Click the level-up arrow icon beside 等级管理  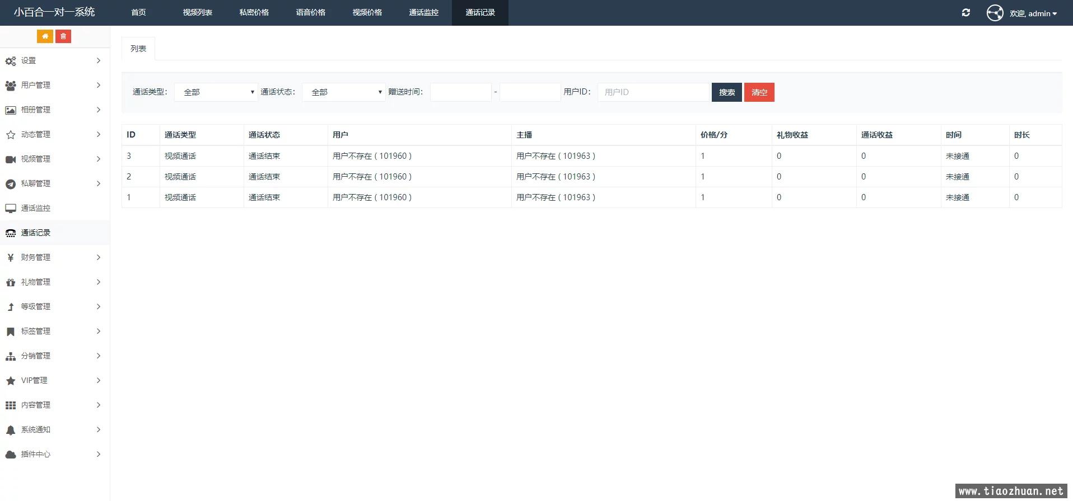[x=11, y=307]
